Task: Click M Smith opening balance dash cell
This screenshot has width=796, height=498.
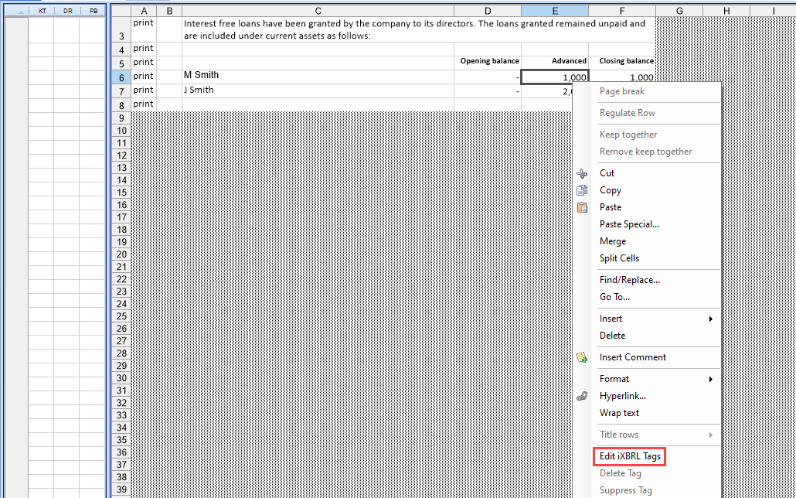Action: (488, 77)
